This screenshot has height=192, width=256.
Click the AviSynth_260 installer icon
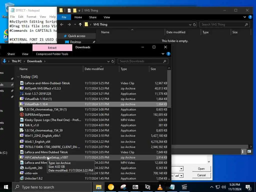[x=22, y=168]
